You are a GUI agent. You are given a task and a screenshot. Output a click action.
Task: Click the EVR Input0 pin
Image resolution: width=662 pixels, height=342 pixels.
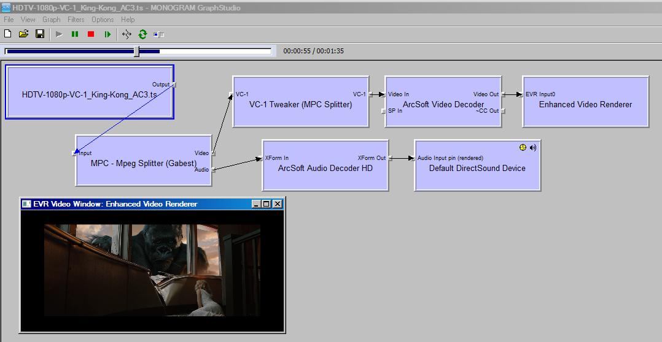521,94
